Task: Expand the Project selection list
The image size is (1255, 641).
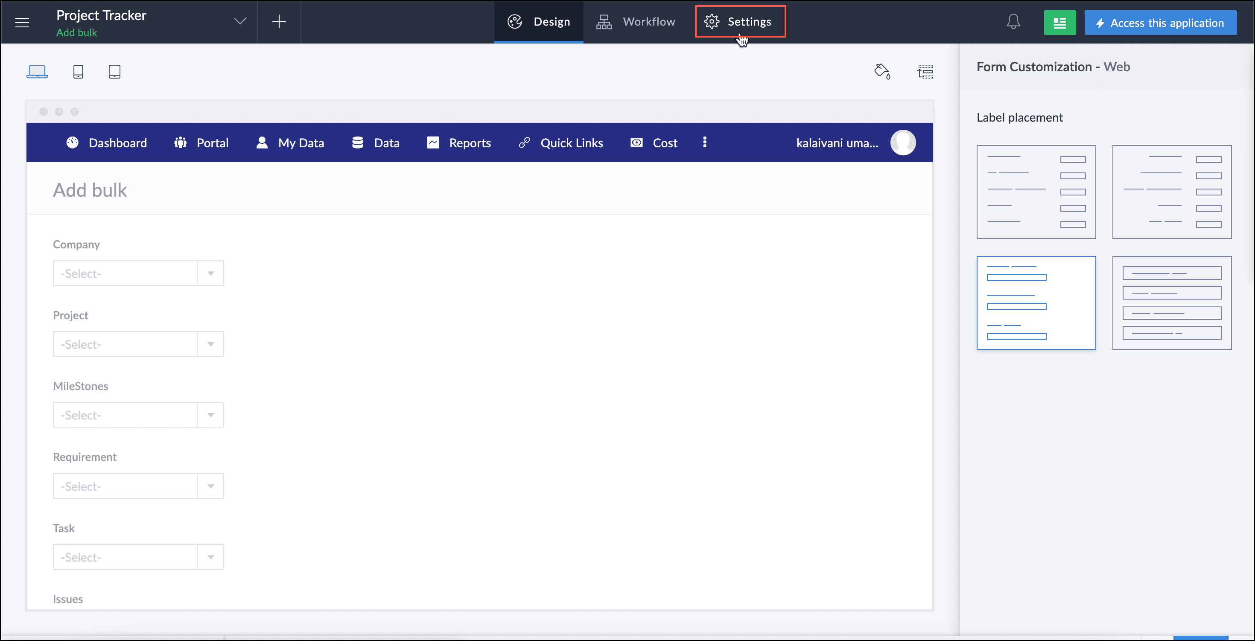Action: click(210, 344)
